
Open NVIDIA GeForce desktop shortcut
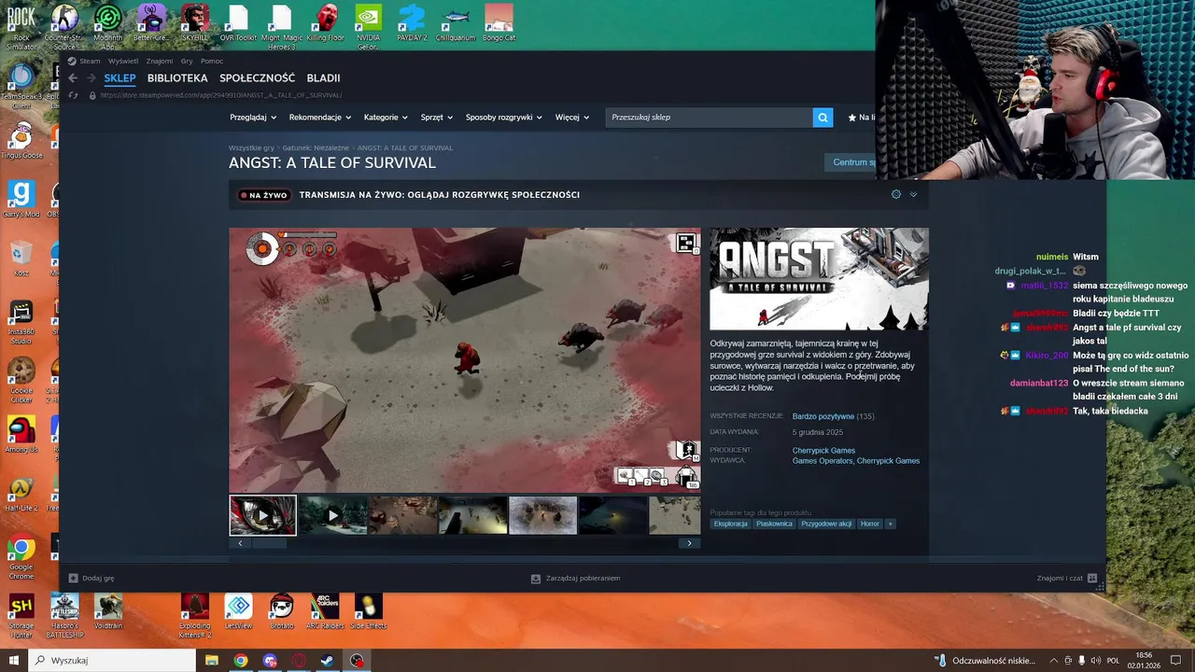[369, 25]
